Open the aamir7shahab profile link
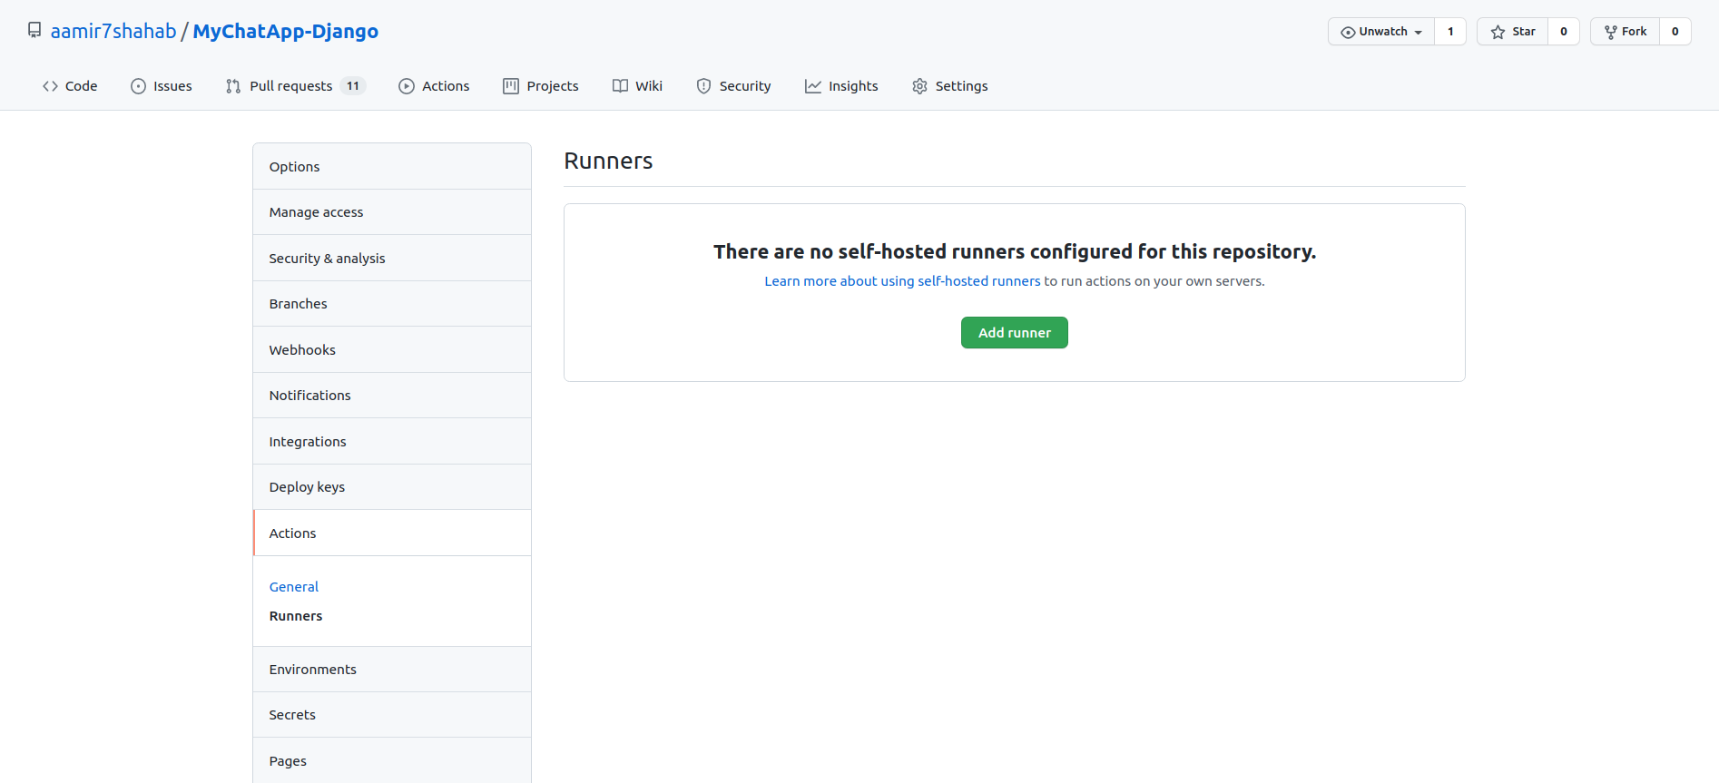The width and height of the screenshot is (1719, 783). pyautogui.click(x=113, y=31)
